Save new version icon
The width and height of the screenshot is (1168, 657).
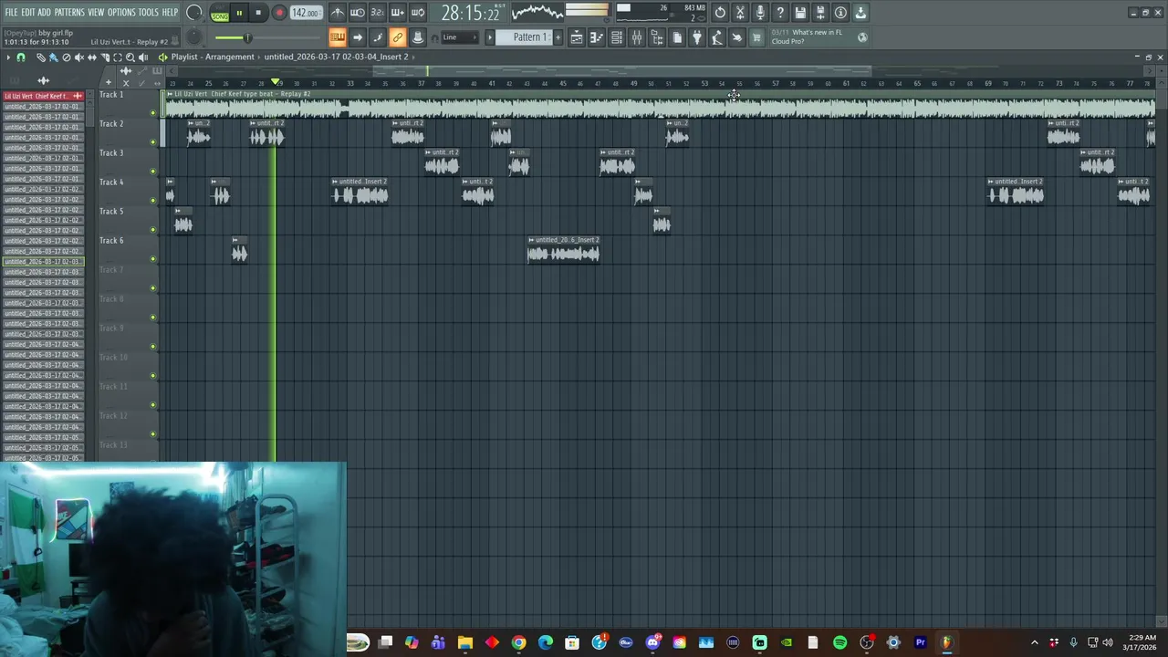820,13
